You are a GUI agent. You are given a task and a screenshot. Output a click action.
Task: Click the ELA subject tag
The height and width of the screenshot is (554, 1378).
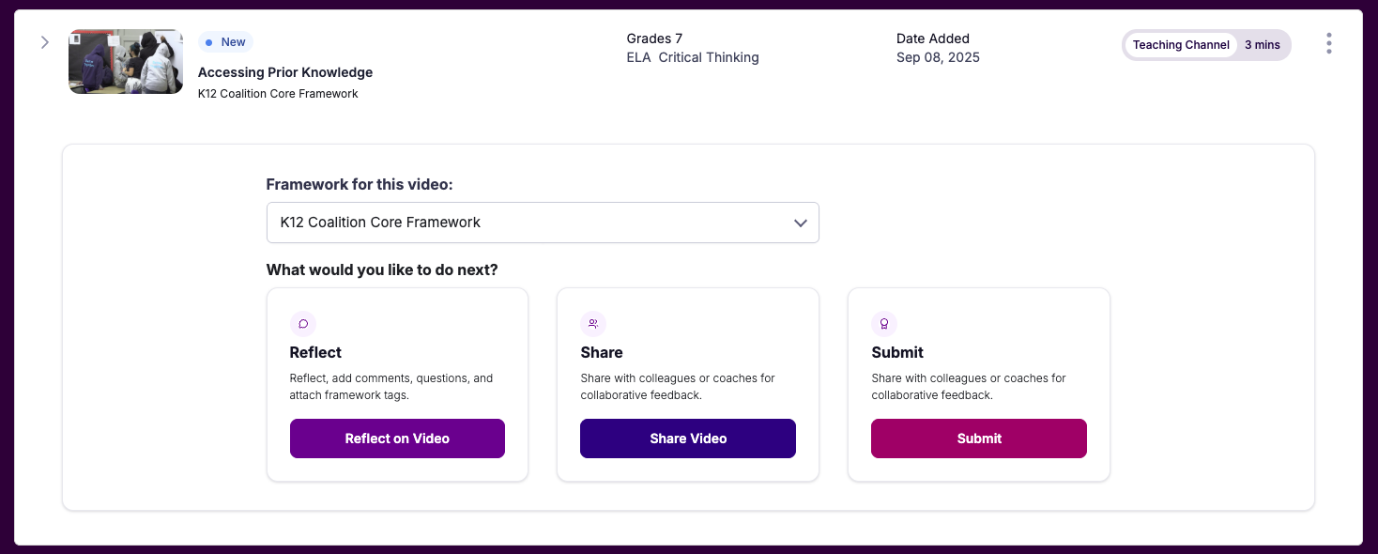638,57
